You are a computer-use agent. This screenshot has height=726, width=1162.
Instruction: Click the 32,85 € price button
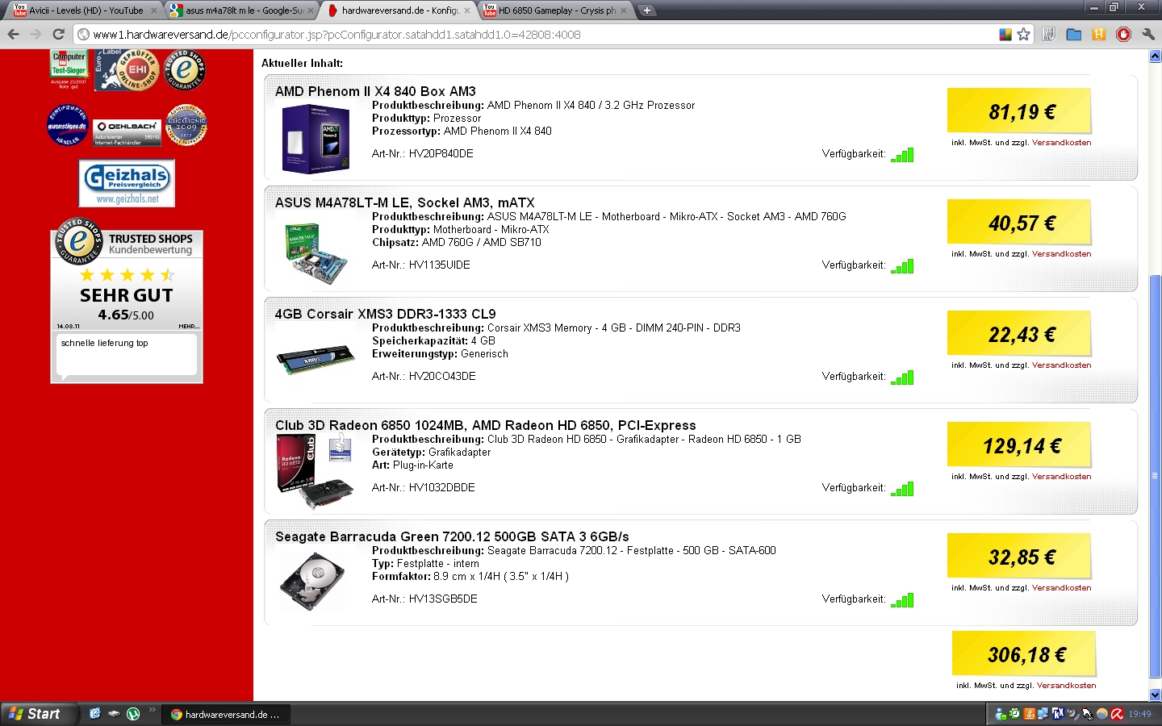coord(1019,556)
